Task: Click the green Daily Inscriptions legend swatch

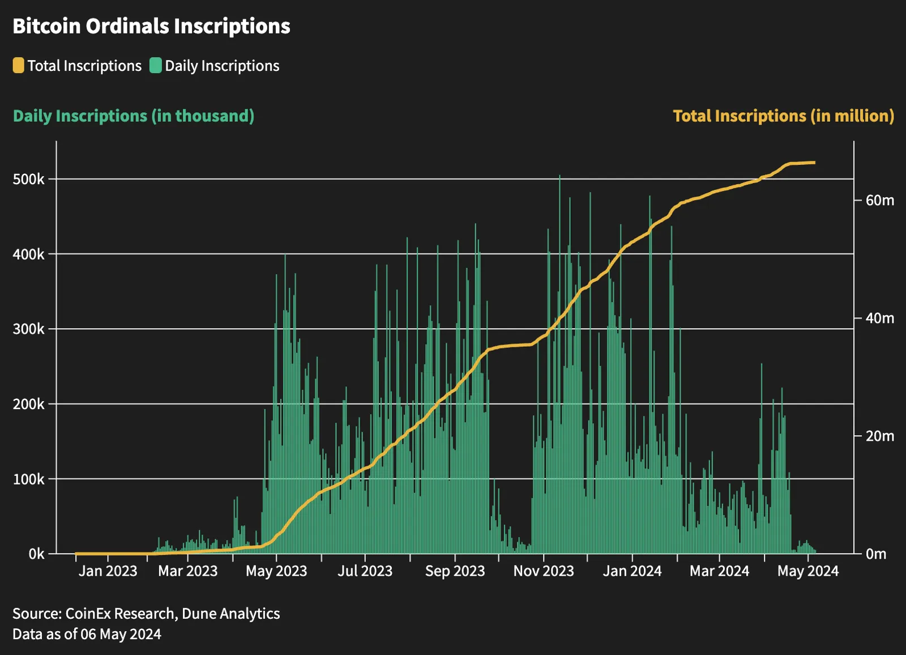Action: (x=156, y=66)
